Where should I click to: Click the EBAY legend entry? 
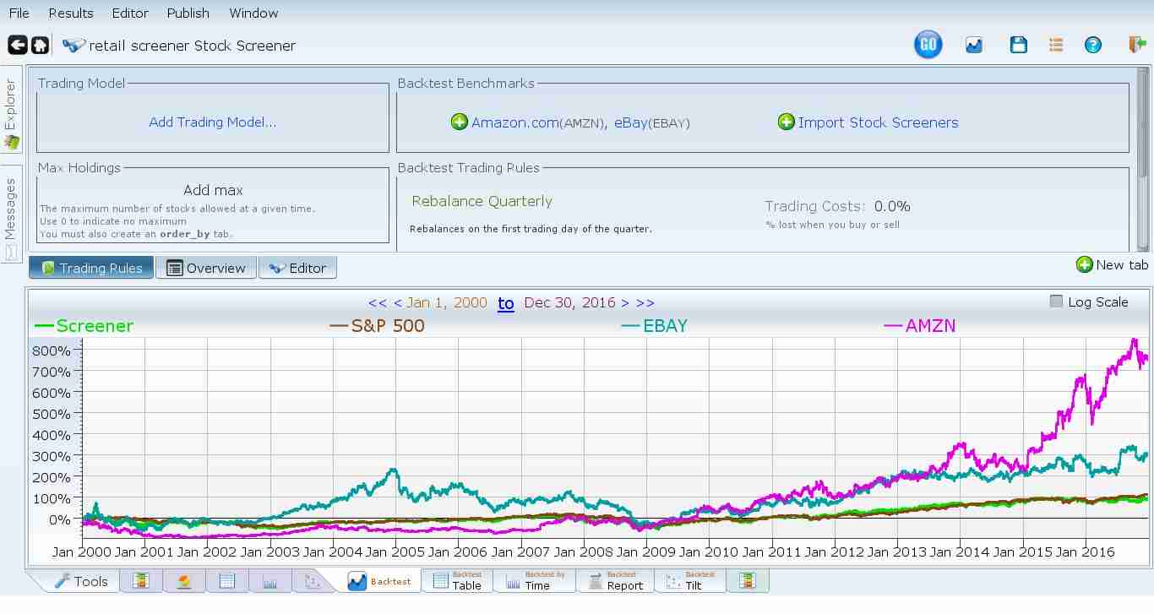655,326
